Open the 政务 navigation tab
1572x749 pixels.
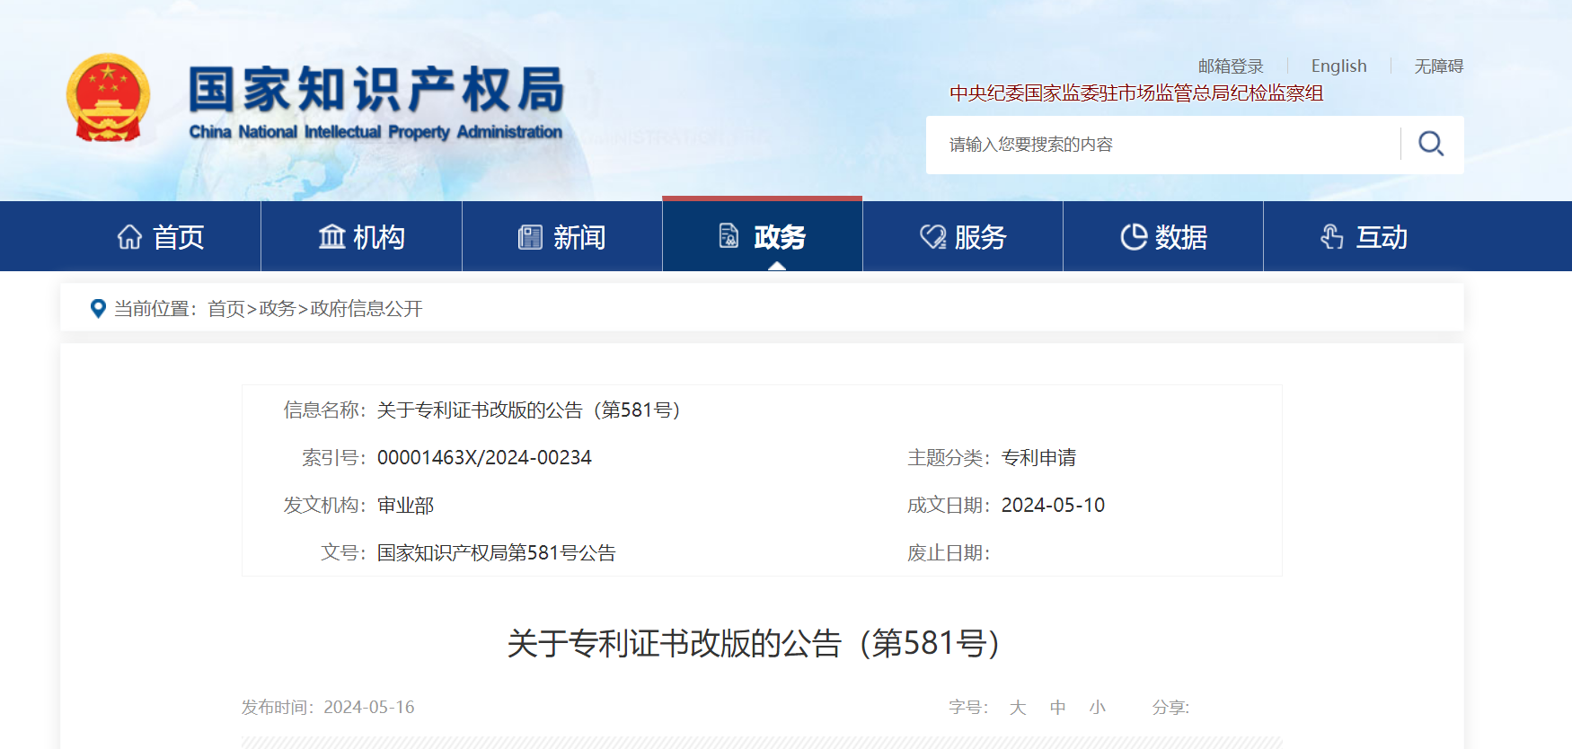tap(779, 237)
